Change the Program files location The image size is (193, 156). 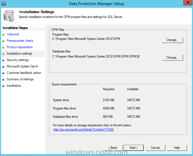click(x=173, y=40)
